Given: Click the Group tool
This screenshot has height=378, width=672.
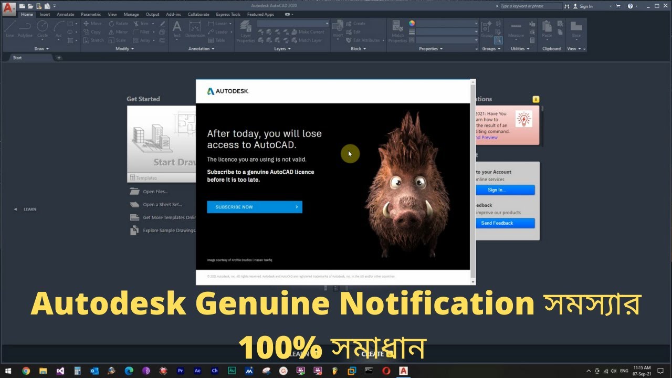Looking at the screenshot, I should pyautogui.click(x=486, y=29).
